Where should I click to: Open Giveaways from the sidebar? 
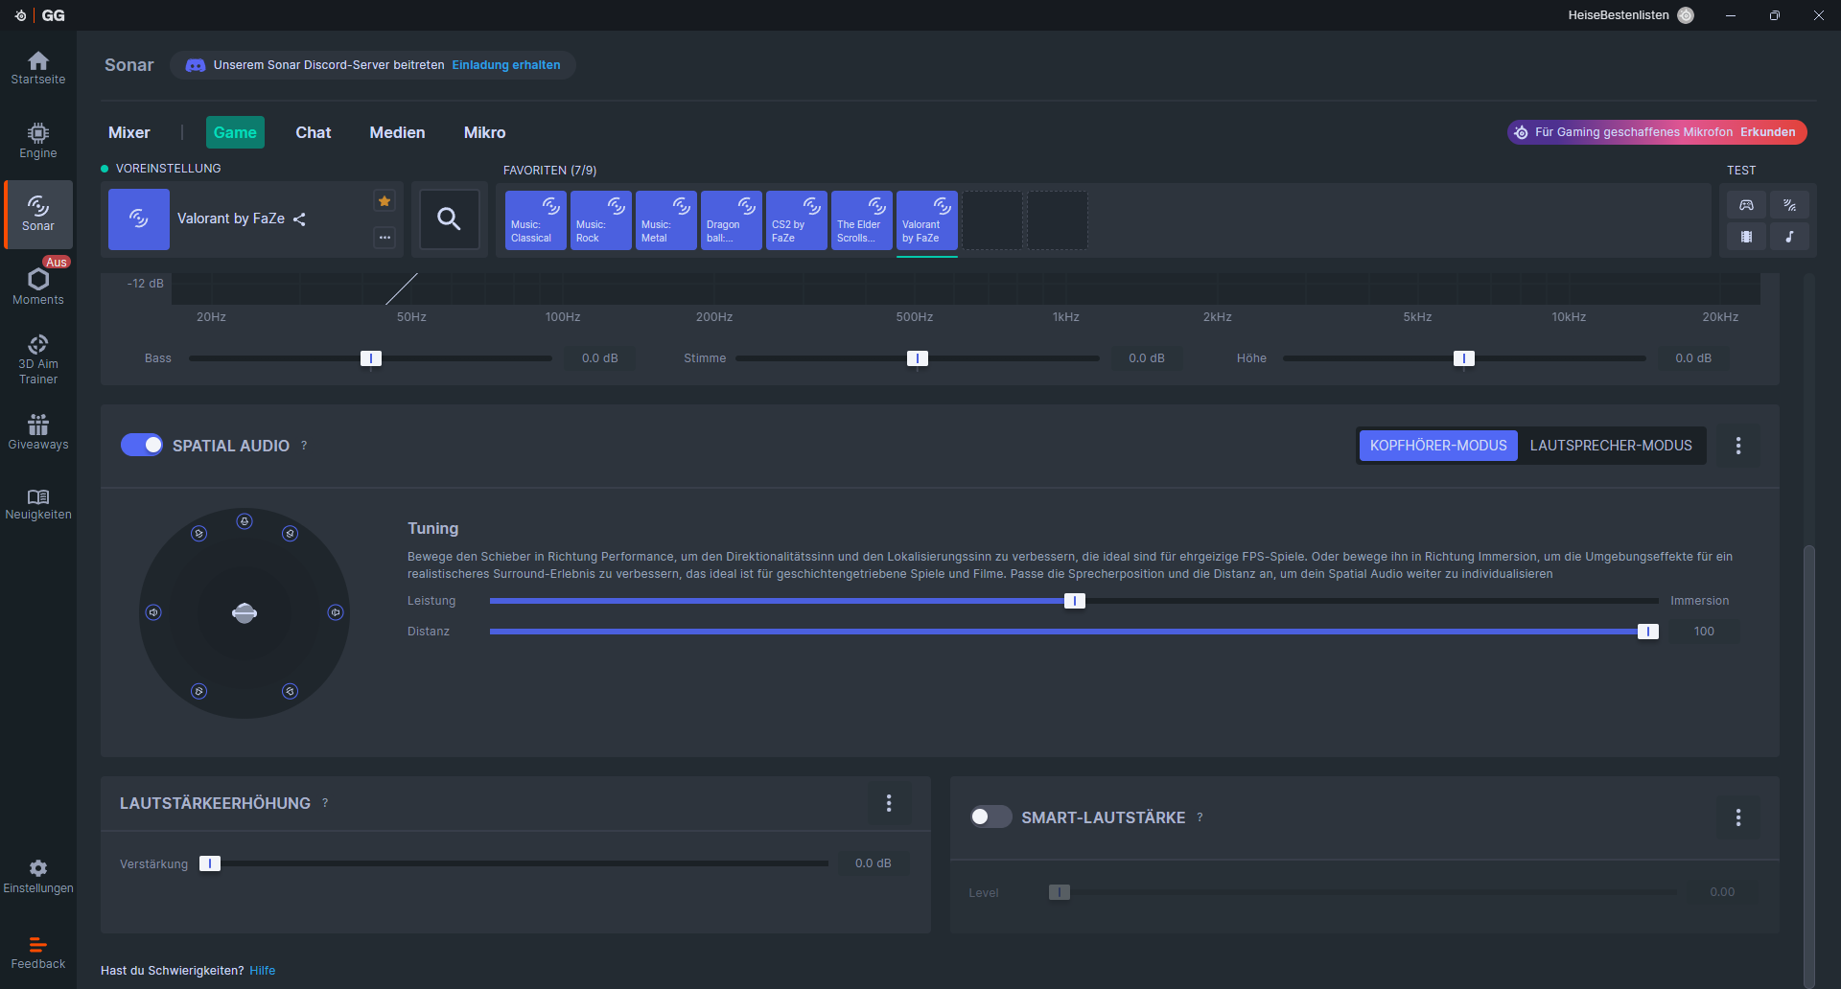pyautogui.click(x=38, y=432)
